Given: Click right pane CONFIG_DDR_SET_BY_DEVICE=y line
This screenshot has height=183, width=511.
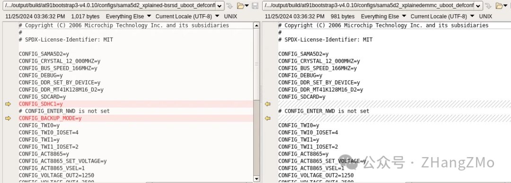Looking at the screenshot, I should (319, 83).
